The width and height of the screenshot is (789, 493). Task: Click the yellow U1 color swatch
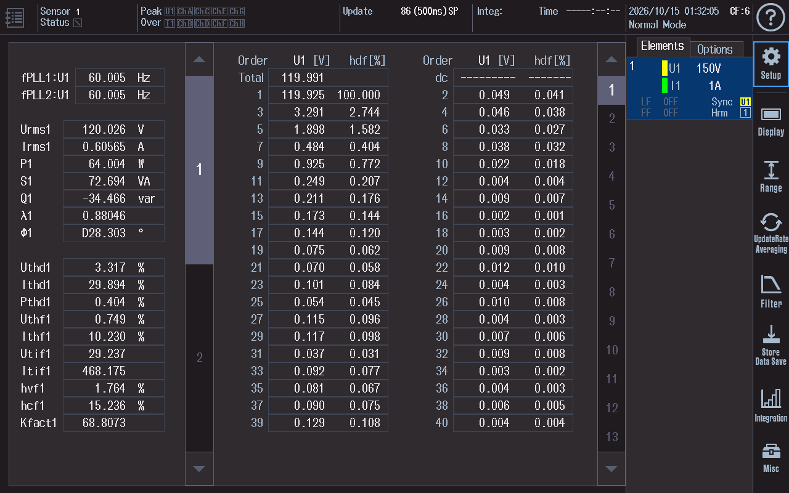click(665, 68)
